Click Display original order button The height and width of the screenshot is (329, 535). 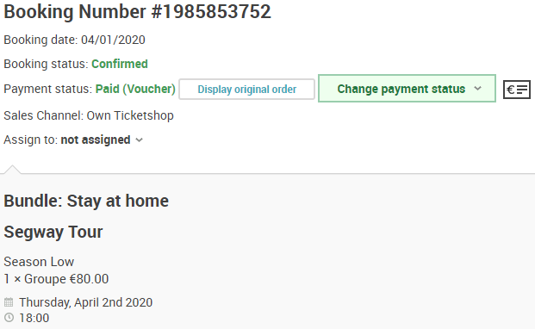point(246,90)
